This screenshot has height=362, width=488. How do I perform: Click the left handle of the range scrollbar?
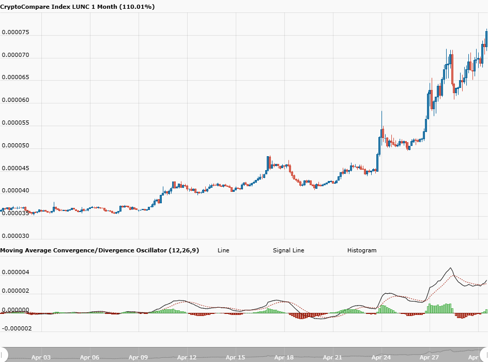pyautogui.click(x=3, y=355)
